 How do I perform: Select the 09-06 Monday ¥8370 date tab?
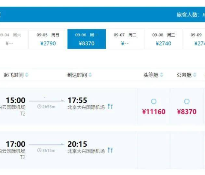[87, 39]
